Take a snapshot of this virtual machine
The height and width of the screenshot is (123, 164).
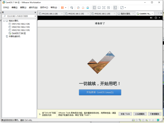[78, 8]
